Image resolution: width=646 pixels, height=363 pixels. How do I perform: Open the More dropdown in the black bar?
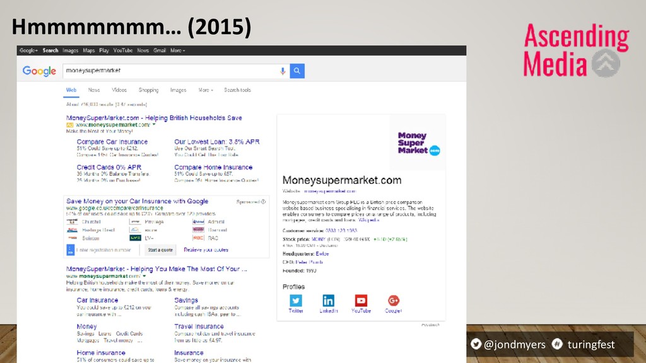pos(177,50)
